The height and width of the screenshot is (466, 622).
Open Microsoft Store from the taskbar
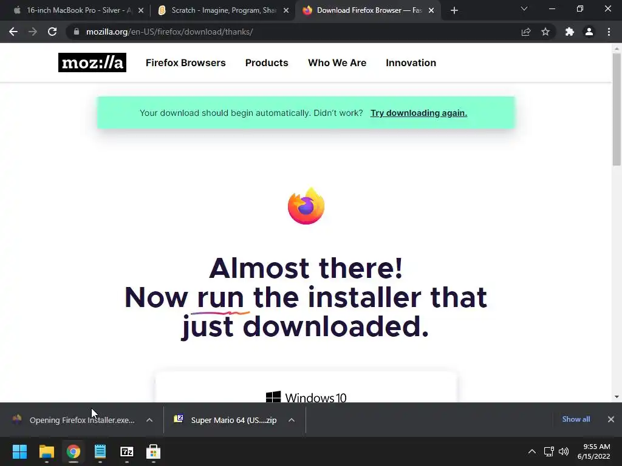(x=153, y=451)
